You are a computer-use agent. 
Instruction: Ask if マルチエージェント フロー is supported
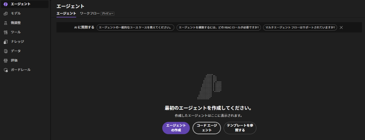tap(300, 27)
